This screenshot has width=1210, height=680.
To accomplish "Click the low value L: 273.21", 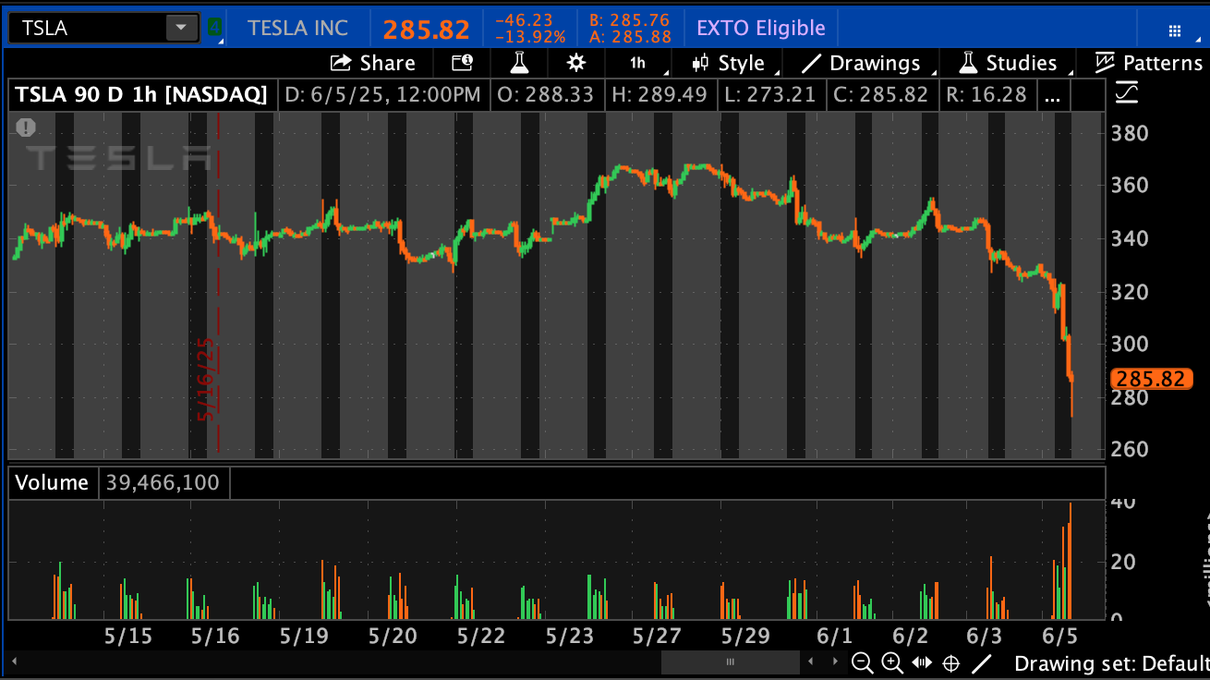I will [x=772, y=94].
